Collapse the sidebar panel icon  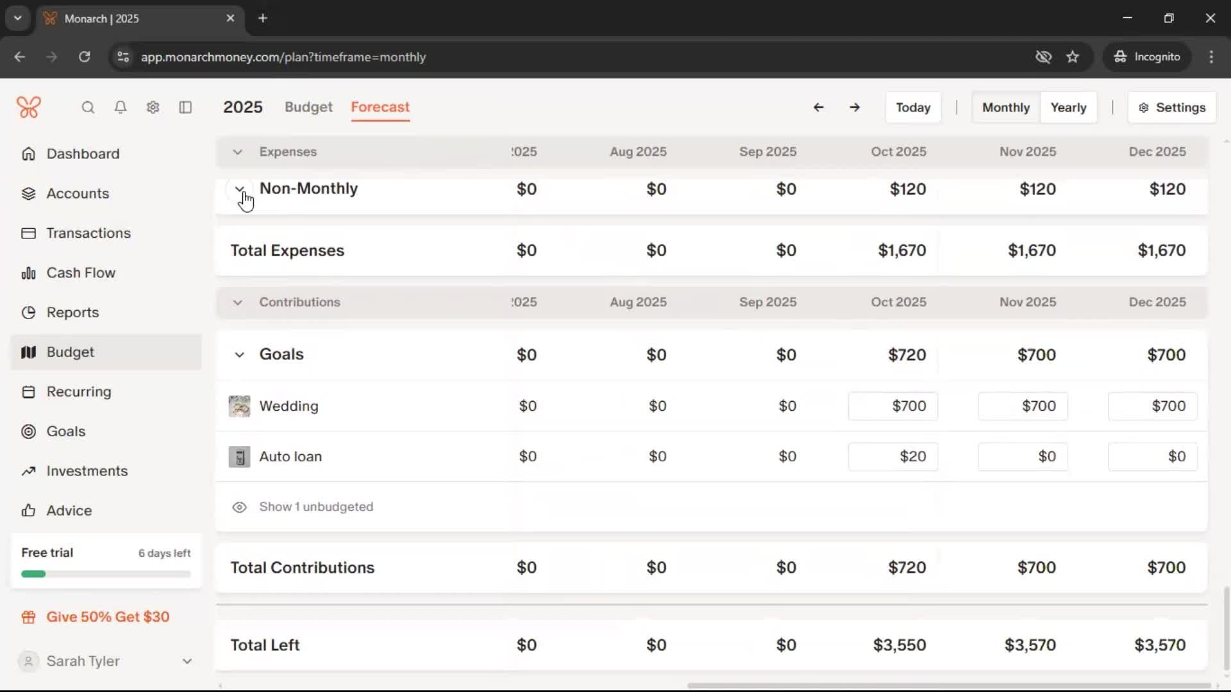coord(185,107)
